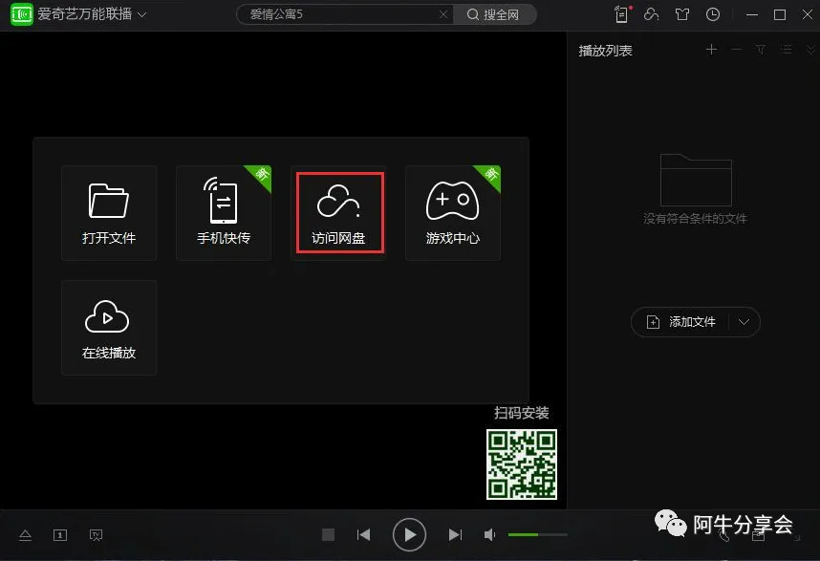Screen dimensions: 820x561
Task: Expand the 添加文件 dropdown arrow
Action: 744,322
